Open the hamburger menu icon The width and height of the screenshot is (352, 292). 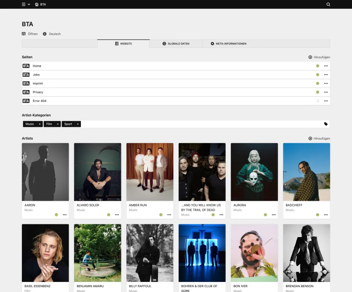[23, 4]
